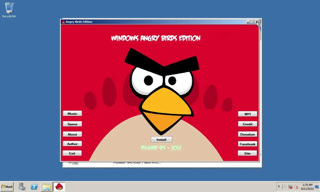320x192 pixels.
Task: Minimize the Angry Birds Edition window
Action: click(x=248, y=22)
